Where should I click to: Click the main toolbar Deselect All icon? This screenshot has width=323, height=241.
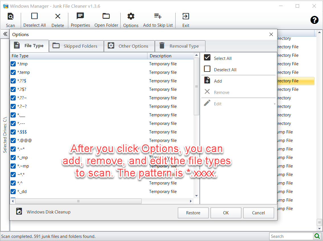34,16
